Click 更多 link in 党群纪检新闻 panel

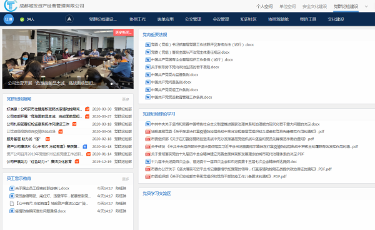pyautogui.click(x=126, y=99)
